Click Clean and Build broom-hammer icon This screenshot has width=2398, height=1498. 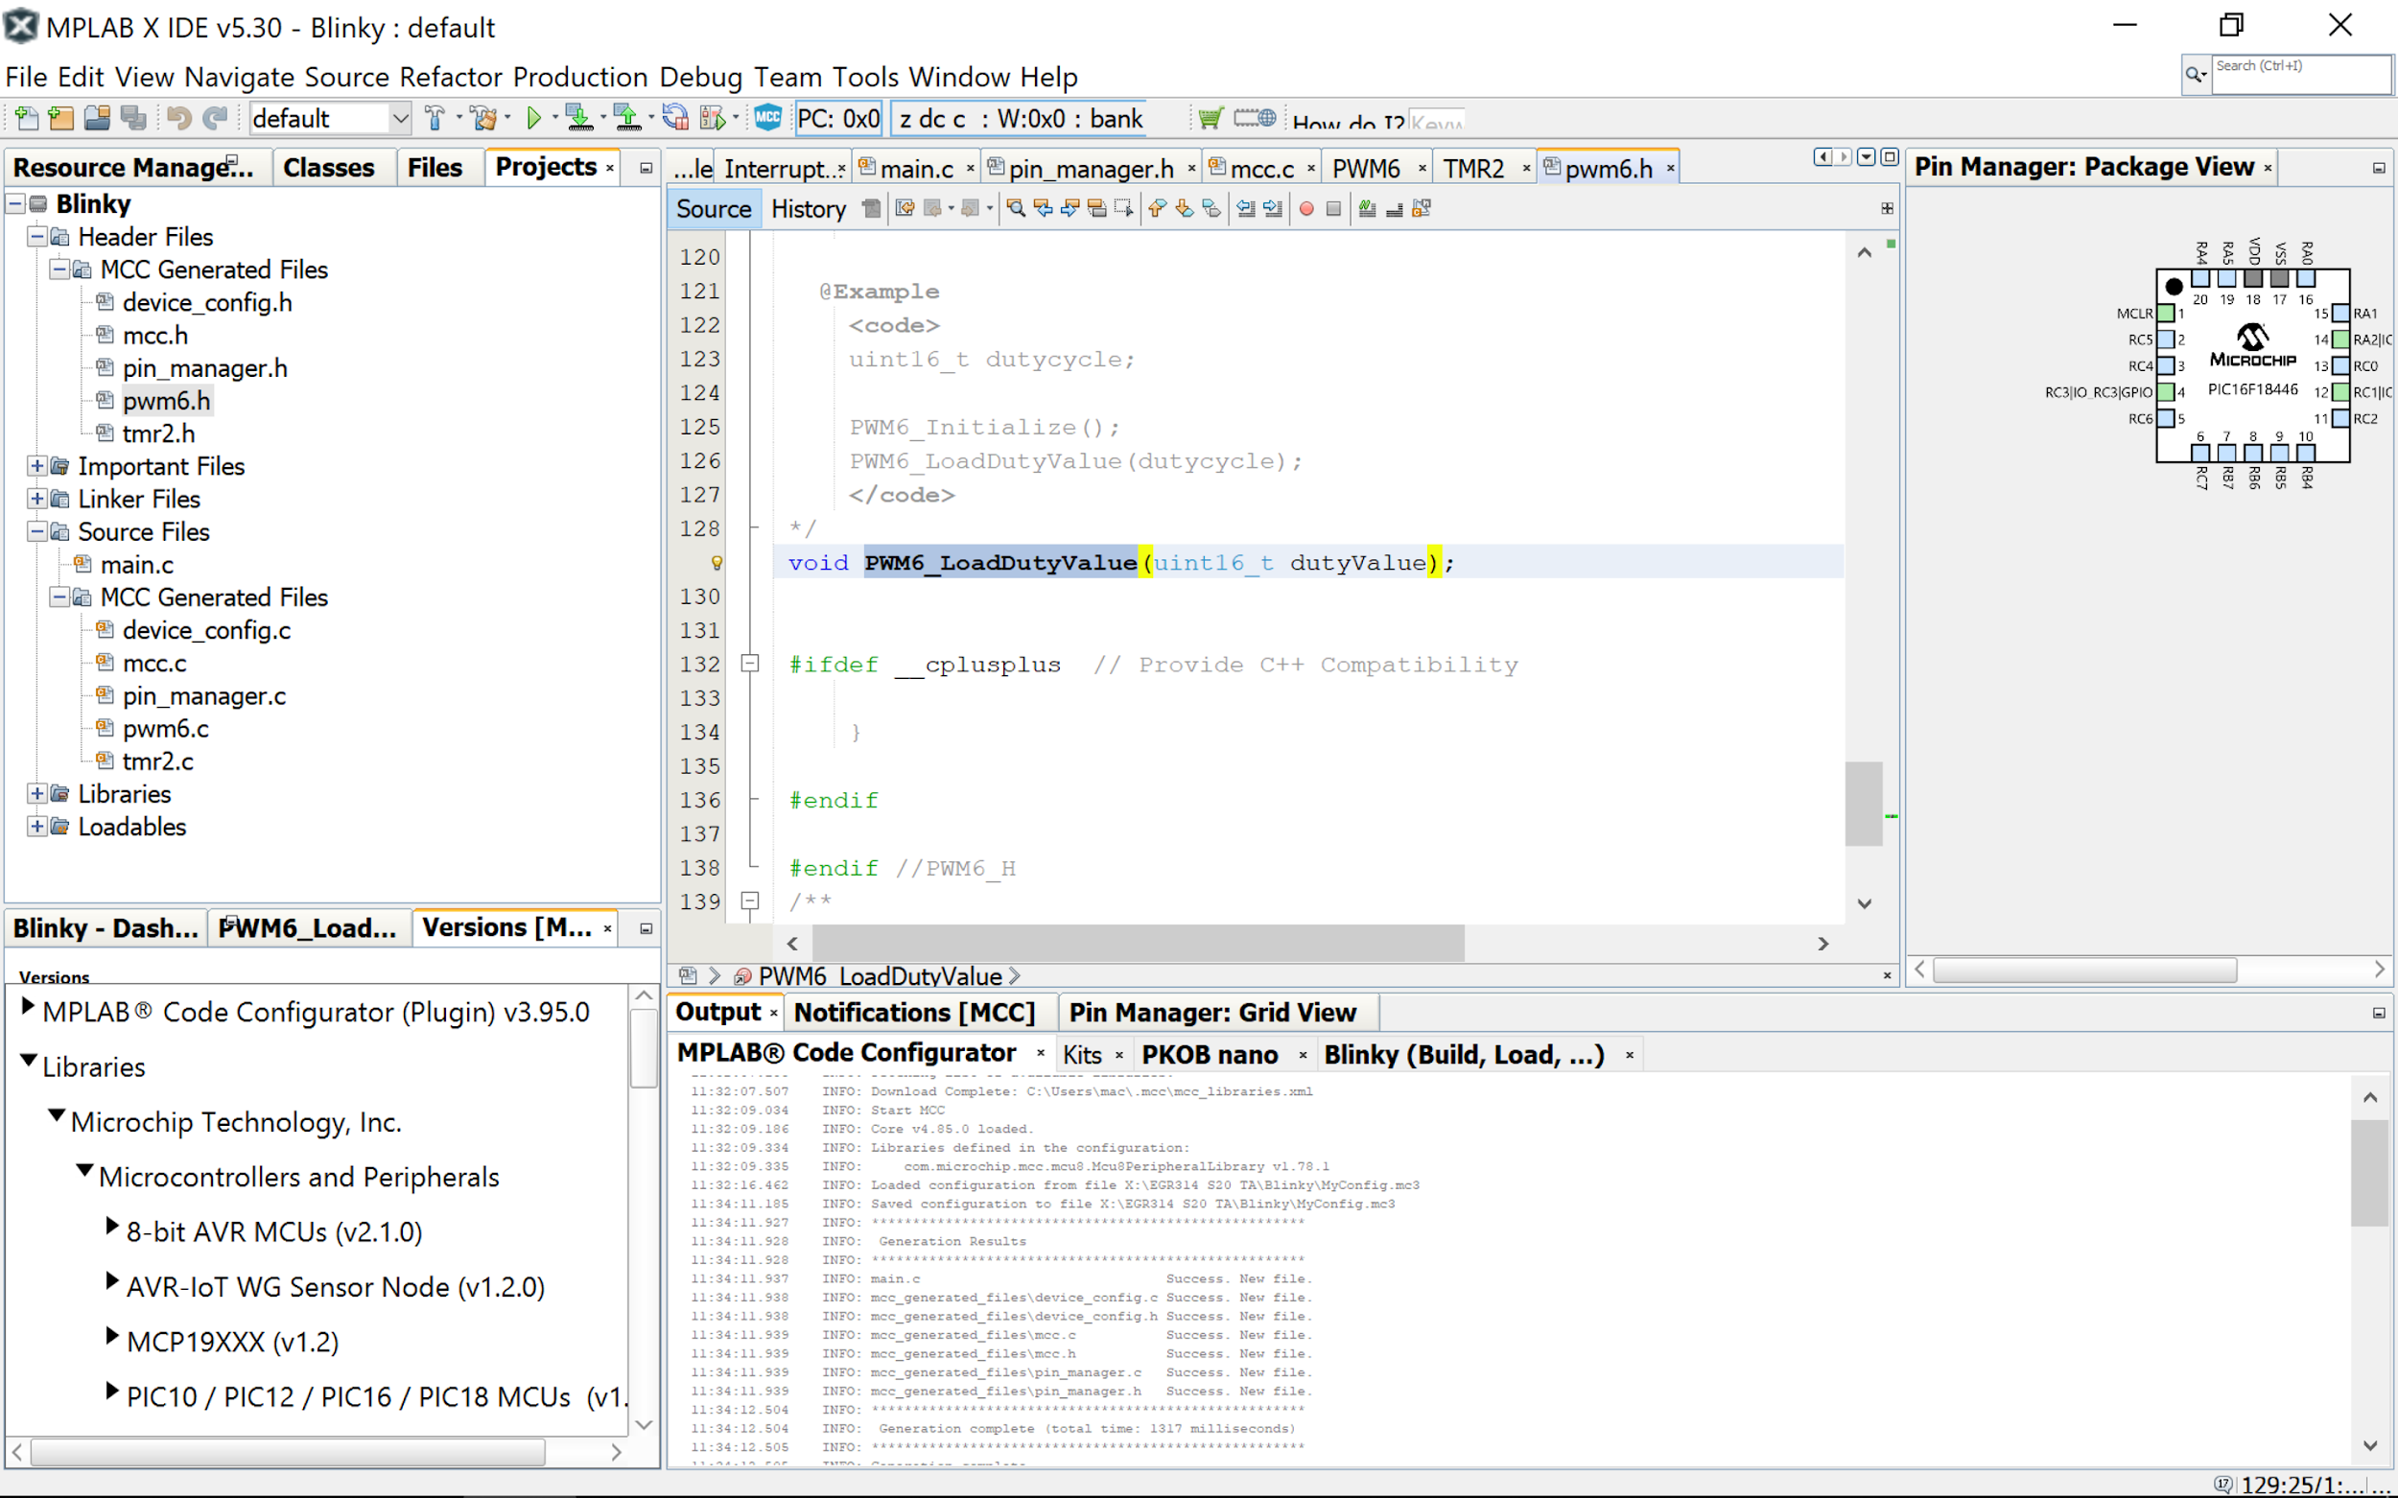(483, 118)
